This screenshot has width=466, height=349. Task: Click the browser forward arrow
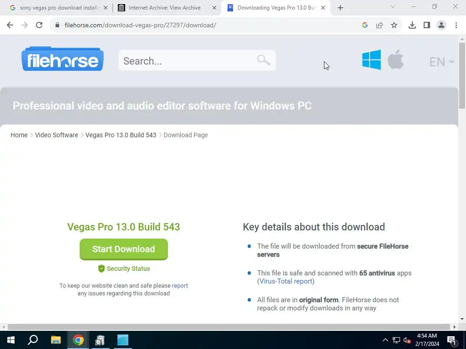pos(25,25)
